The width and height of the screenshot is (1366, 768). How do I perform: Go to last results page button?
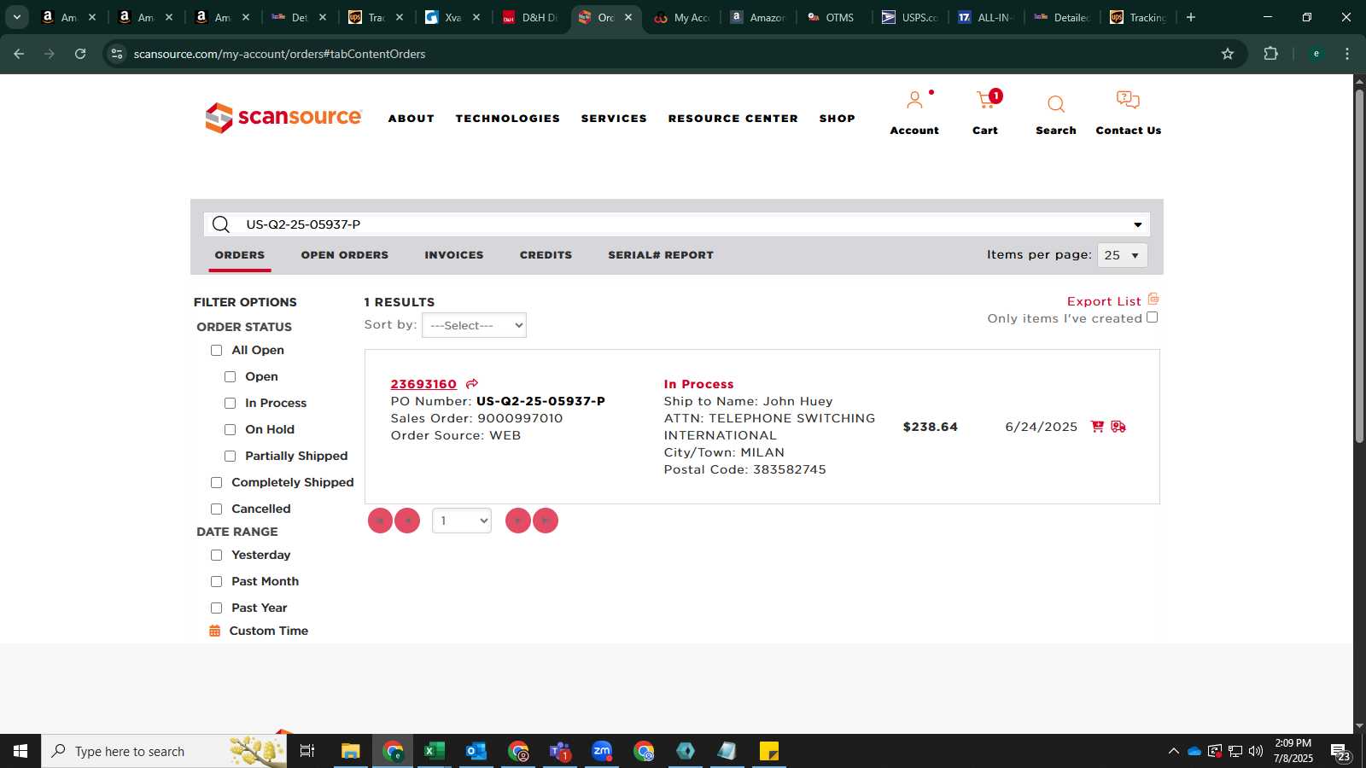point(546,521)
